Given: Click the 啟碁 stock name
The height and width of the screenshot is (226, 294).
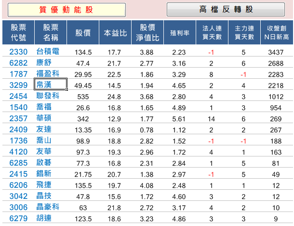Looking at the screenshot, I should coord(44,162).
